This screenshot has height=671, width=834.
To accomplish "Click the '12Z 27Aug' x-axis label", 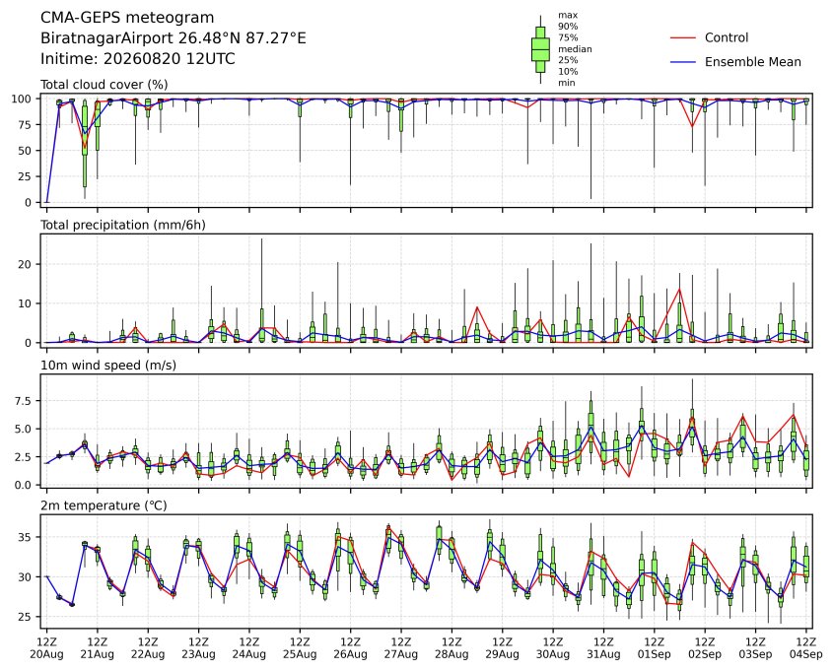I will click(401, 648).
